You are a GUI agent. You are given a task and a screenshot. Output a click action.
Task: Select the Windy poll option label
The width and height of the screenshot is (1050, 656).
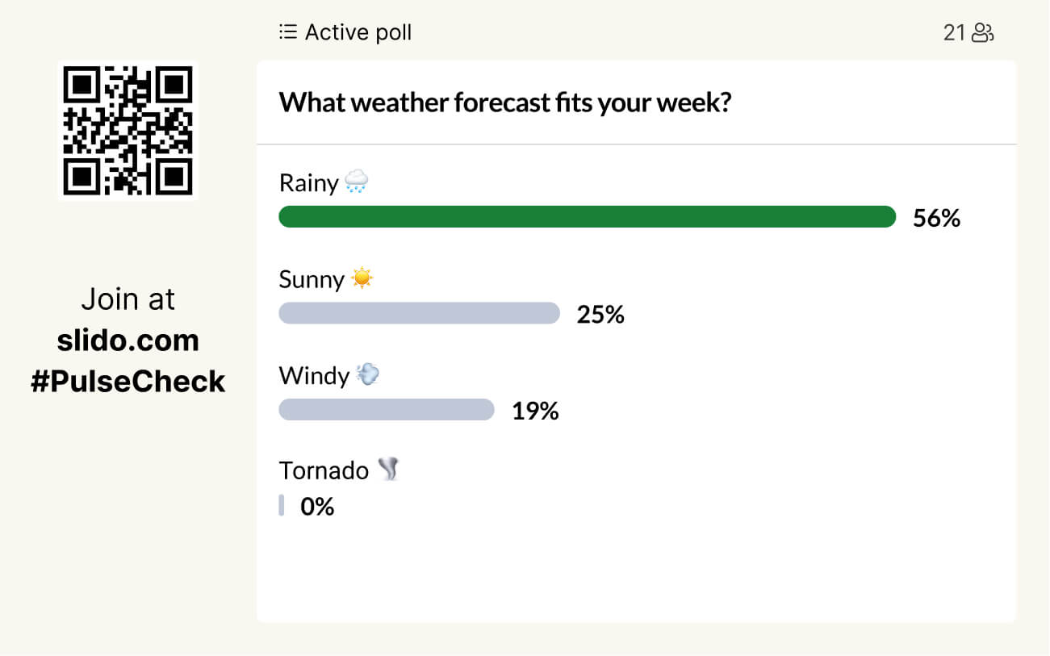coord(314,376)
